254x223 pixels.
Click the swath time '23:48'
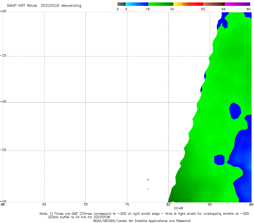(178, 208)
